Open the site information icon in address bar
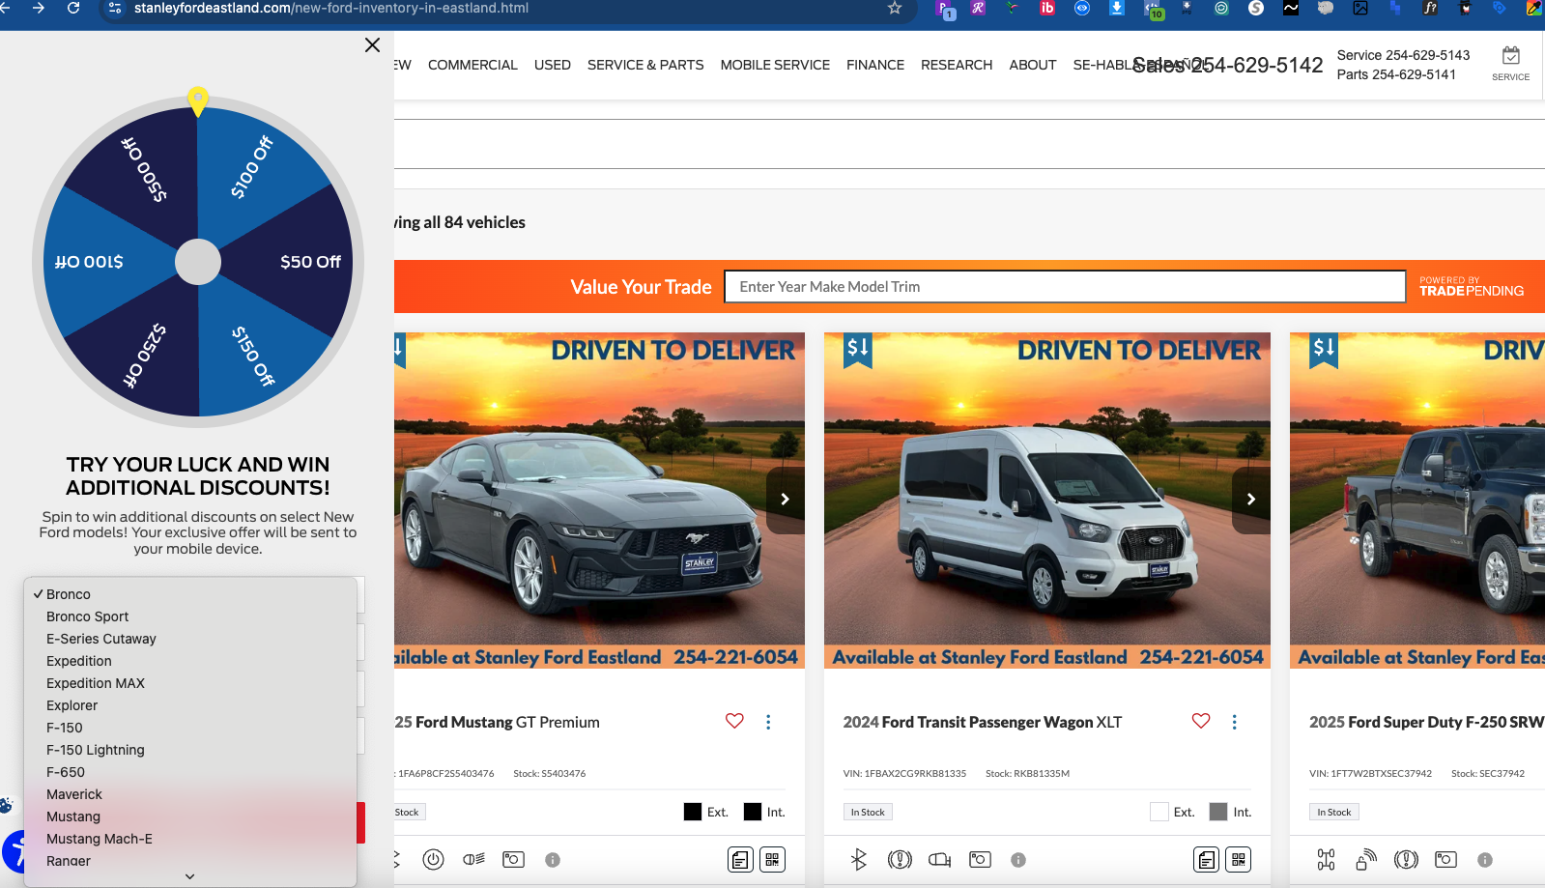 pyautogui.click(x=115, y=8)
